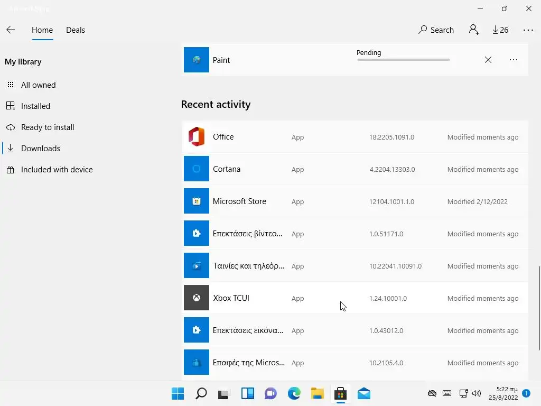The width and height of the screenshot is (541, 406).
Task: Click the touch keyboard tray icon
Action: pos(447,393)
